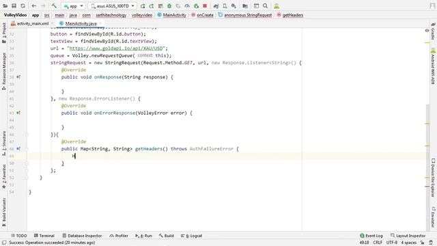437x246 pixels.
Task: Open the Run tool window
Action: click(143, 236)
